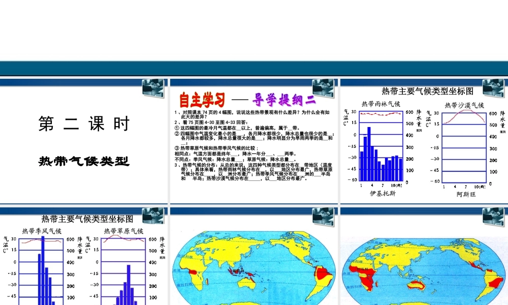Click the microscope logo on the Africa map slide
This screenshot has height=305, width=508.
(493, 216)
